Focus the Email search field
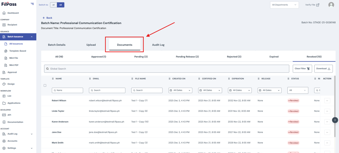The height and width of the screenshot is (153, 339). [107, 90]
